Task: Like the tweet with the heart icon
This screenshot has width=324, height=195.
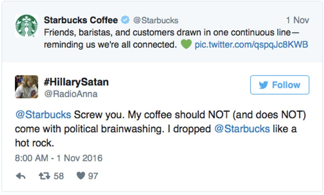Action: (x=81, y=176)
